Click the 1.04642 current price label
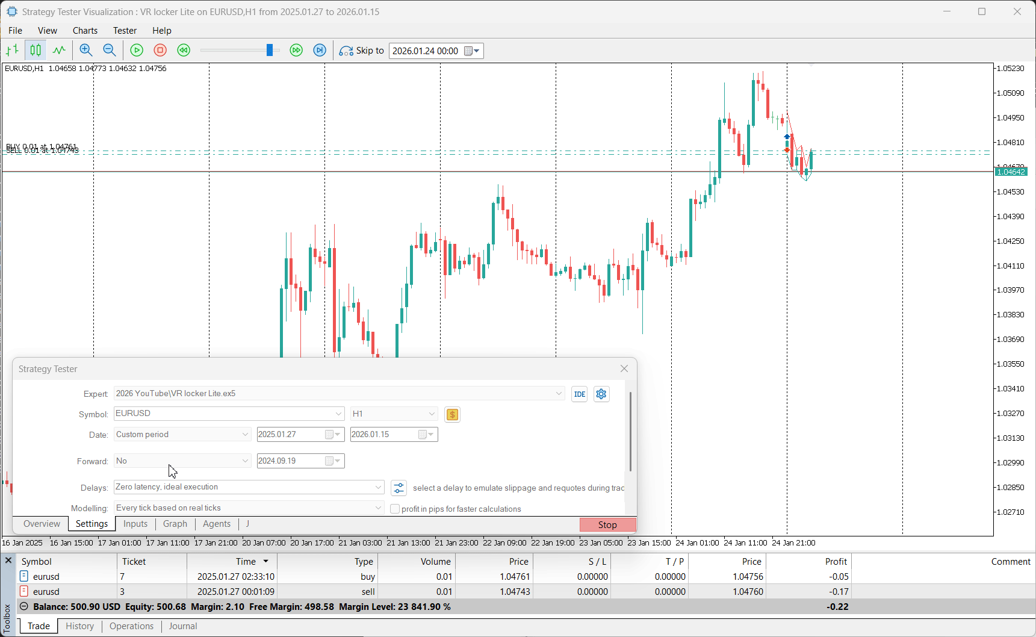 pyautogui.click(x=1011, y=172)
